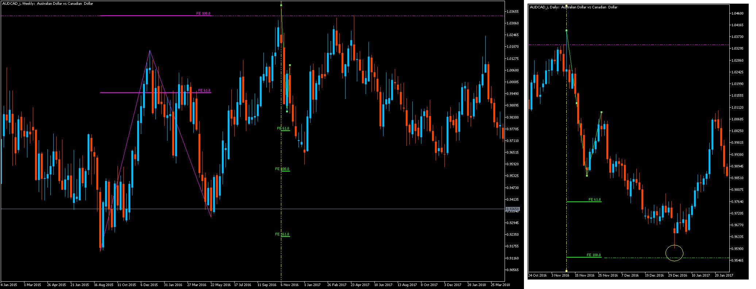Click price 1.04600 on daily price axis
The height and width of the screenshot is (289, 756).
[x=737, y=14]
